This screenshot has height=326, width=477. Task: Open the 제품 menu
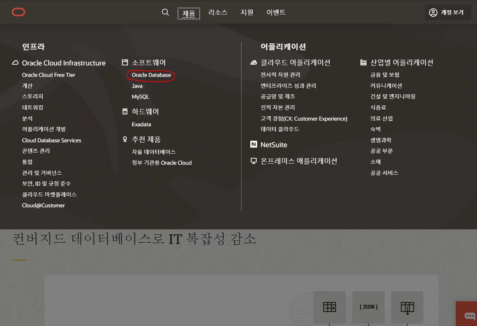189,13
